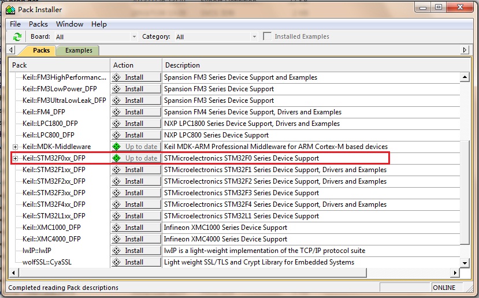479x298 pixels.
Task: Open the Board dropdown list
Action: (x=134, y=36)
